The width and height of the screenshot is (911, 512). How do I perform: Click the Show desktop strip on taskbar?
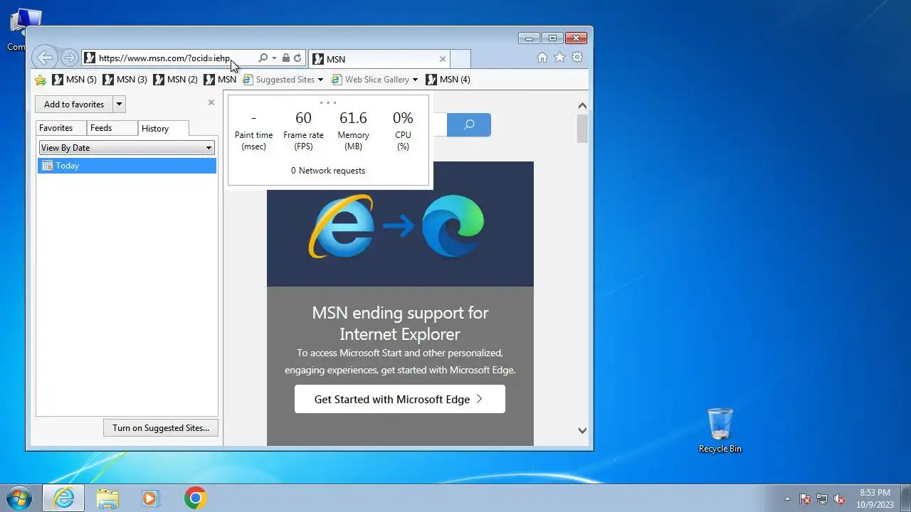tap(905, 498)
